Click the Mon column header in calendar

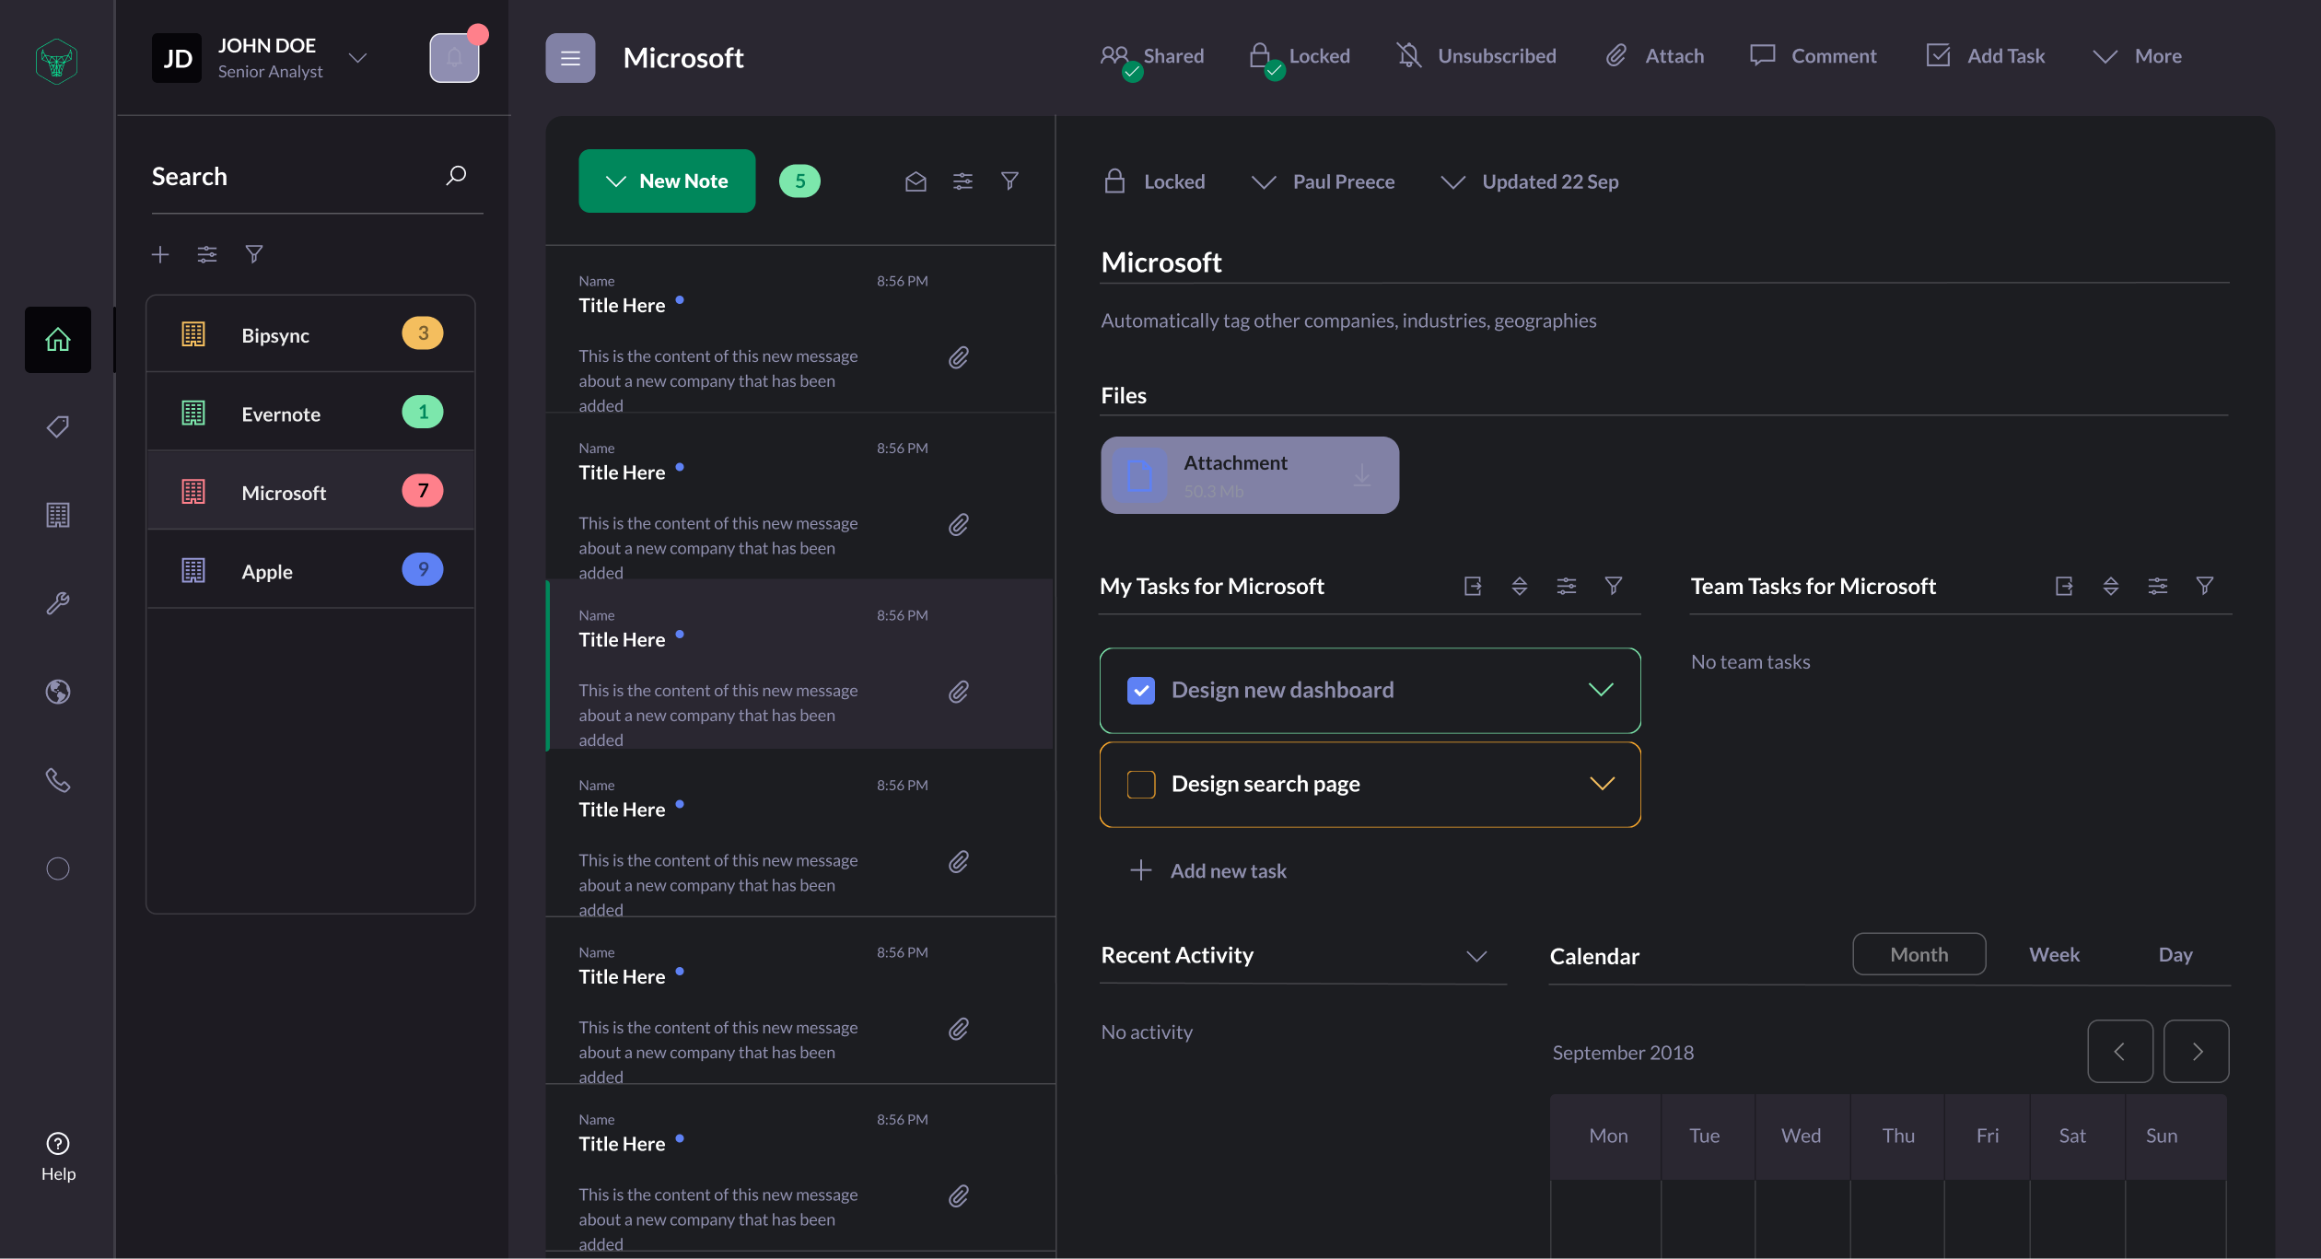(x=1608, y=1137)
